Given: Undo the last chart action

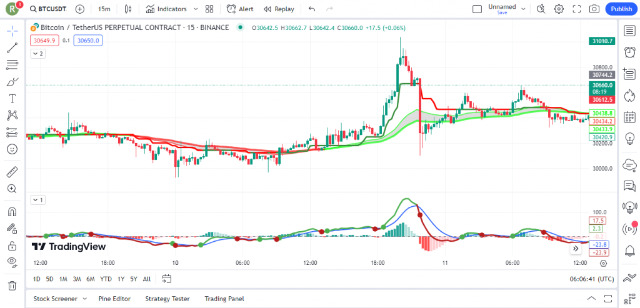Looking at the screenshot, I should pos(312,9).
